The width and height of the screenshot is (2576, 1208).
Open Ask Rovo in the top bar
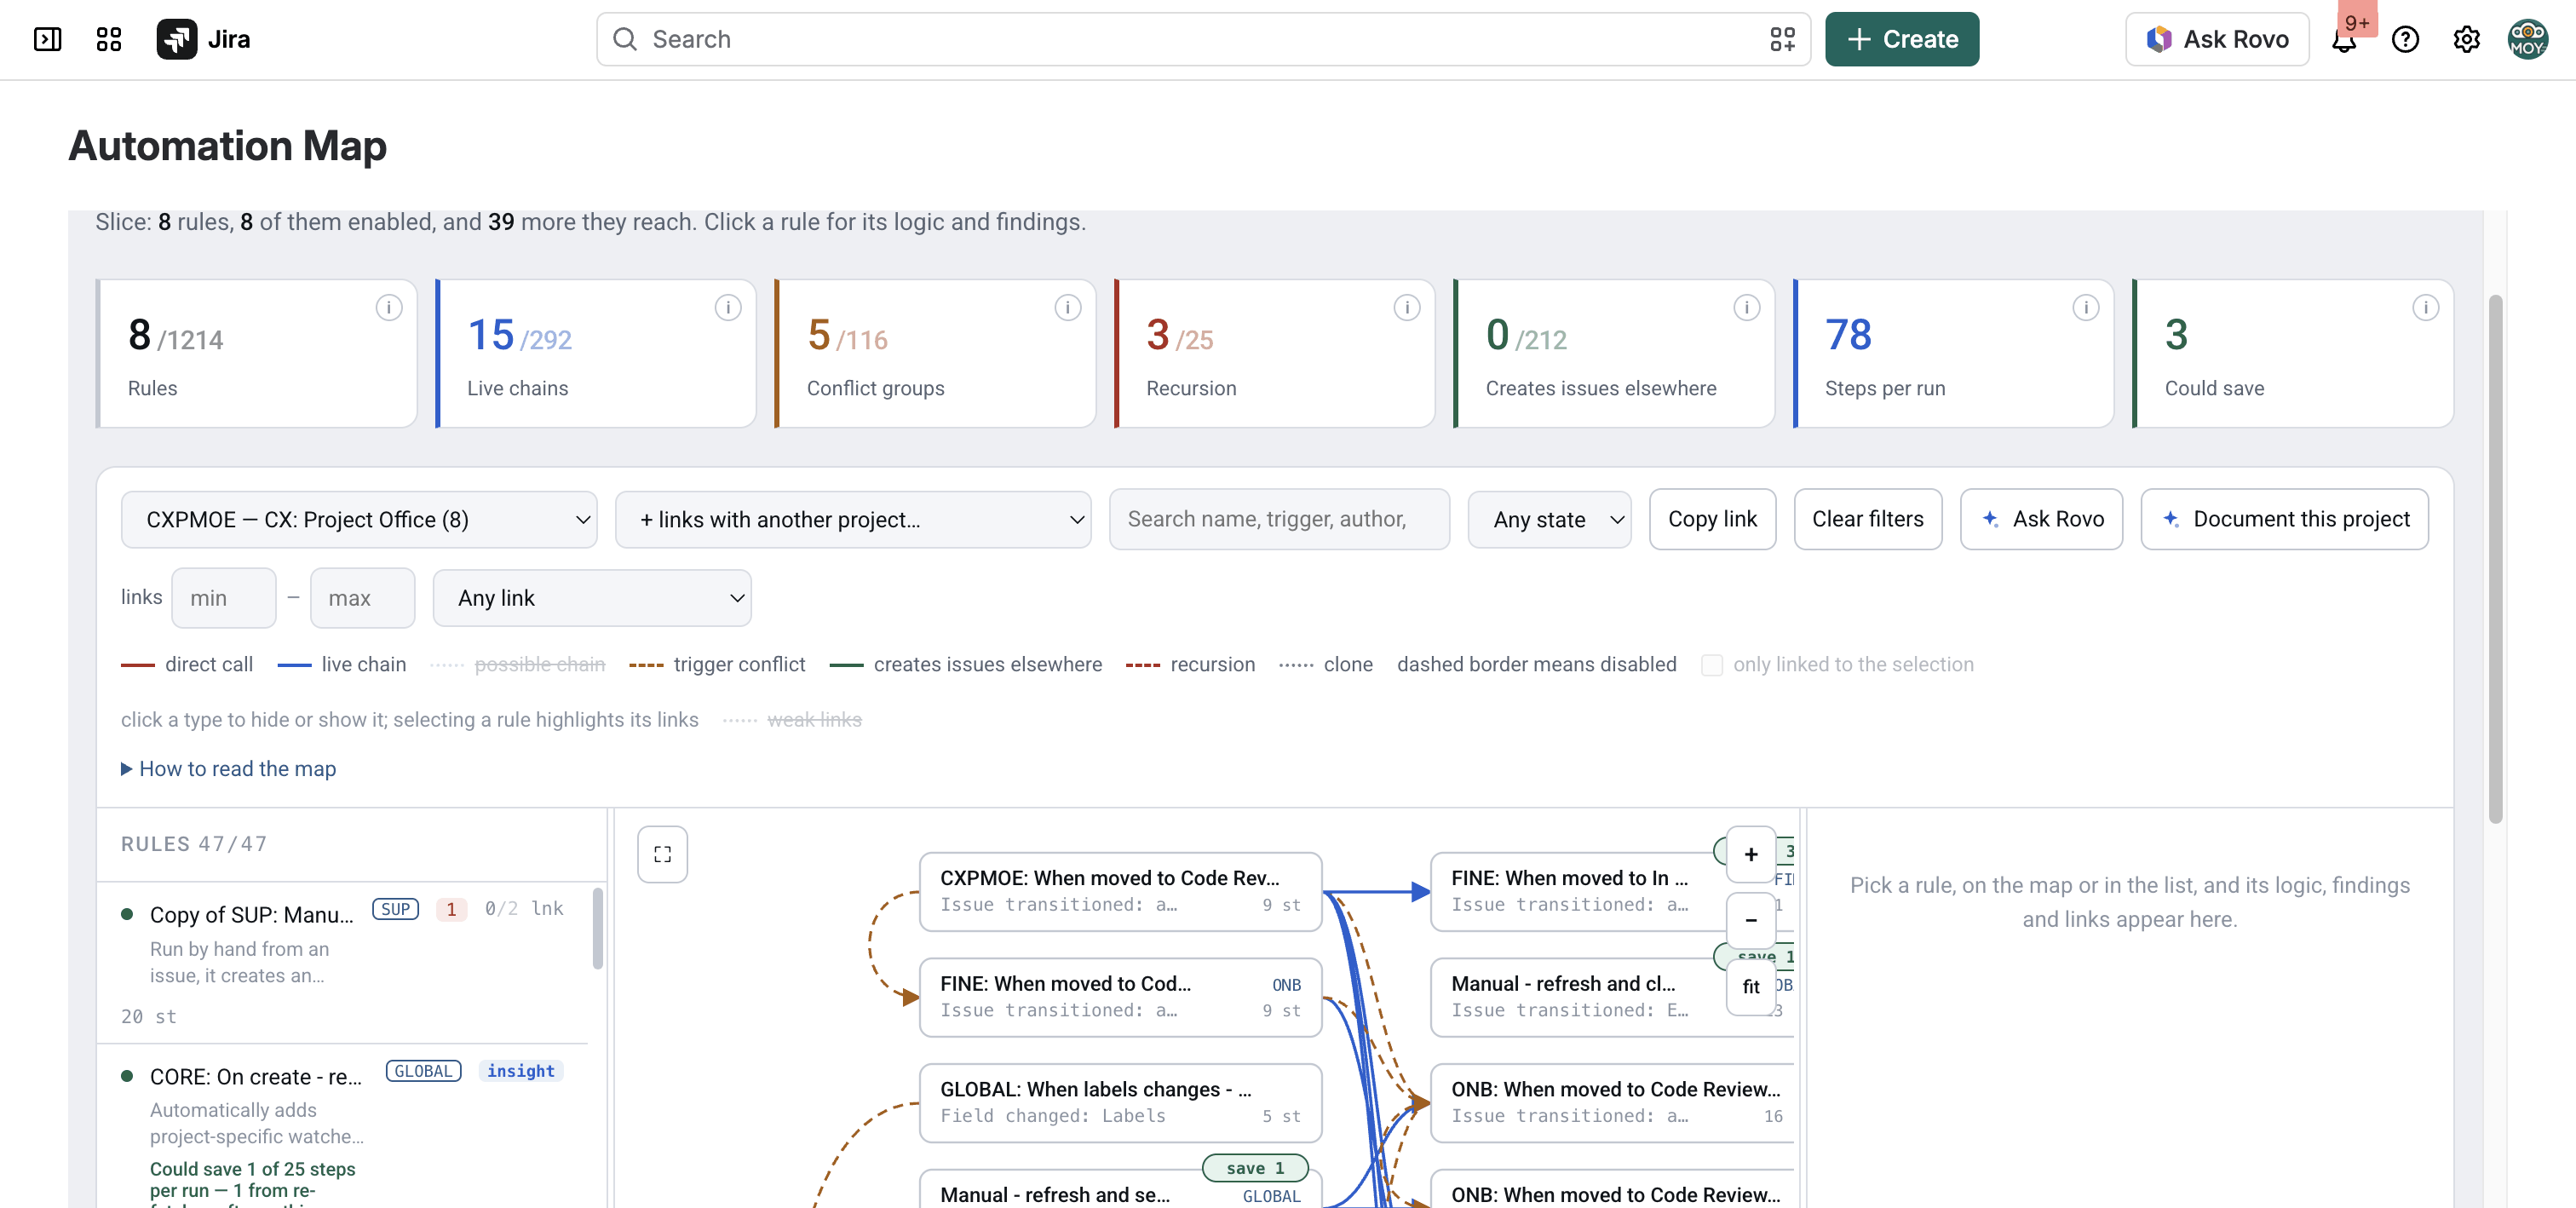click(x=2217, y=39)
